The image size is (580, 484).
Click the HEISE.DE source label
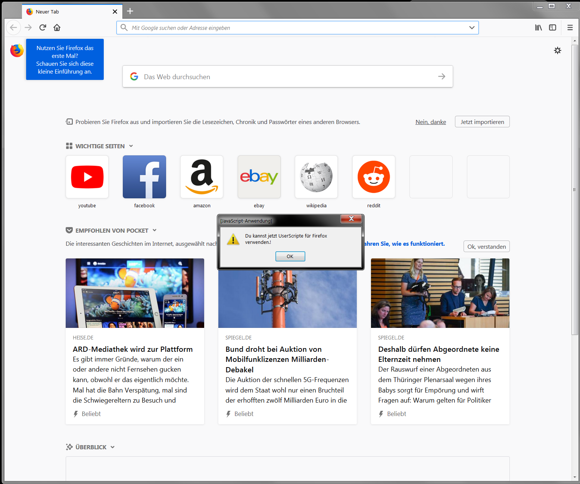(83, 338)
